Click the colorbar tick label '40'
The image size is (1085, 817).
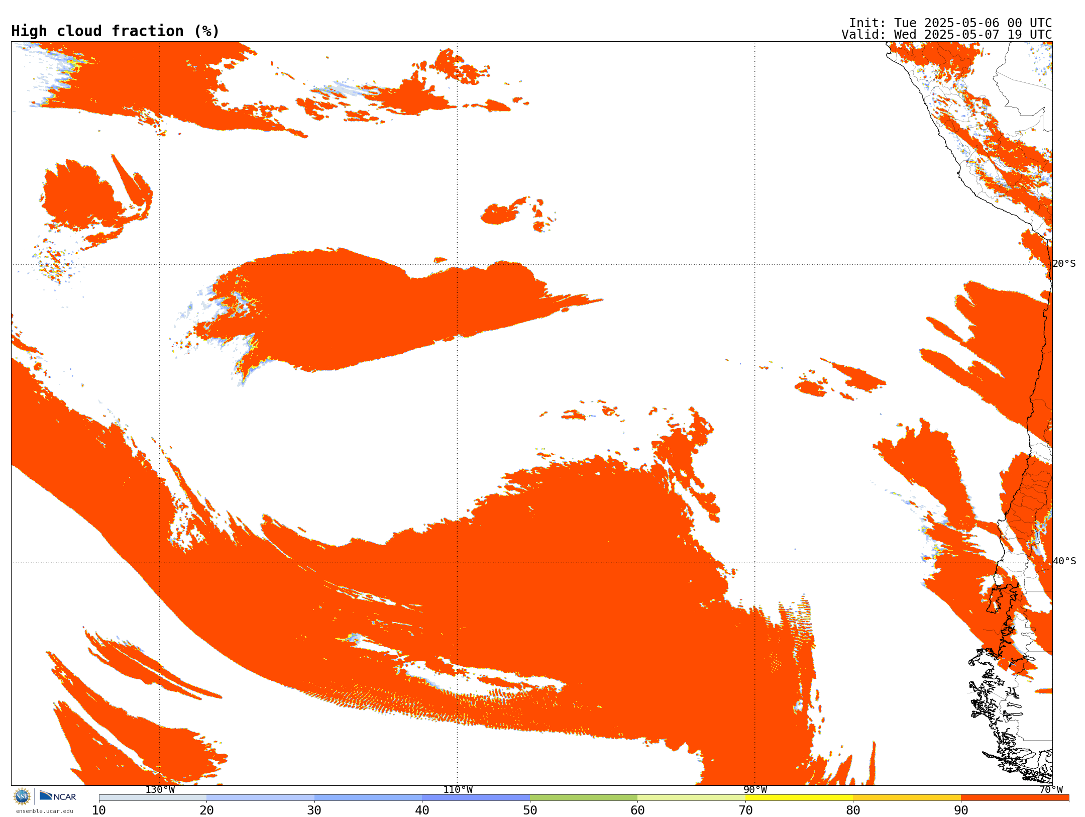point(422,810)
